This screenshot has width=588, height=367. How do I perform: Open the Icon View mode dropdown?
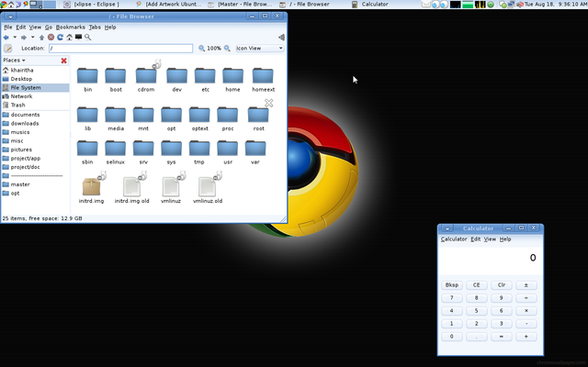click(x=259, y=49)
